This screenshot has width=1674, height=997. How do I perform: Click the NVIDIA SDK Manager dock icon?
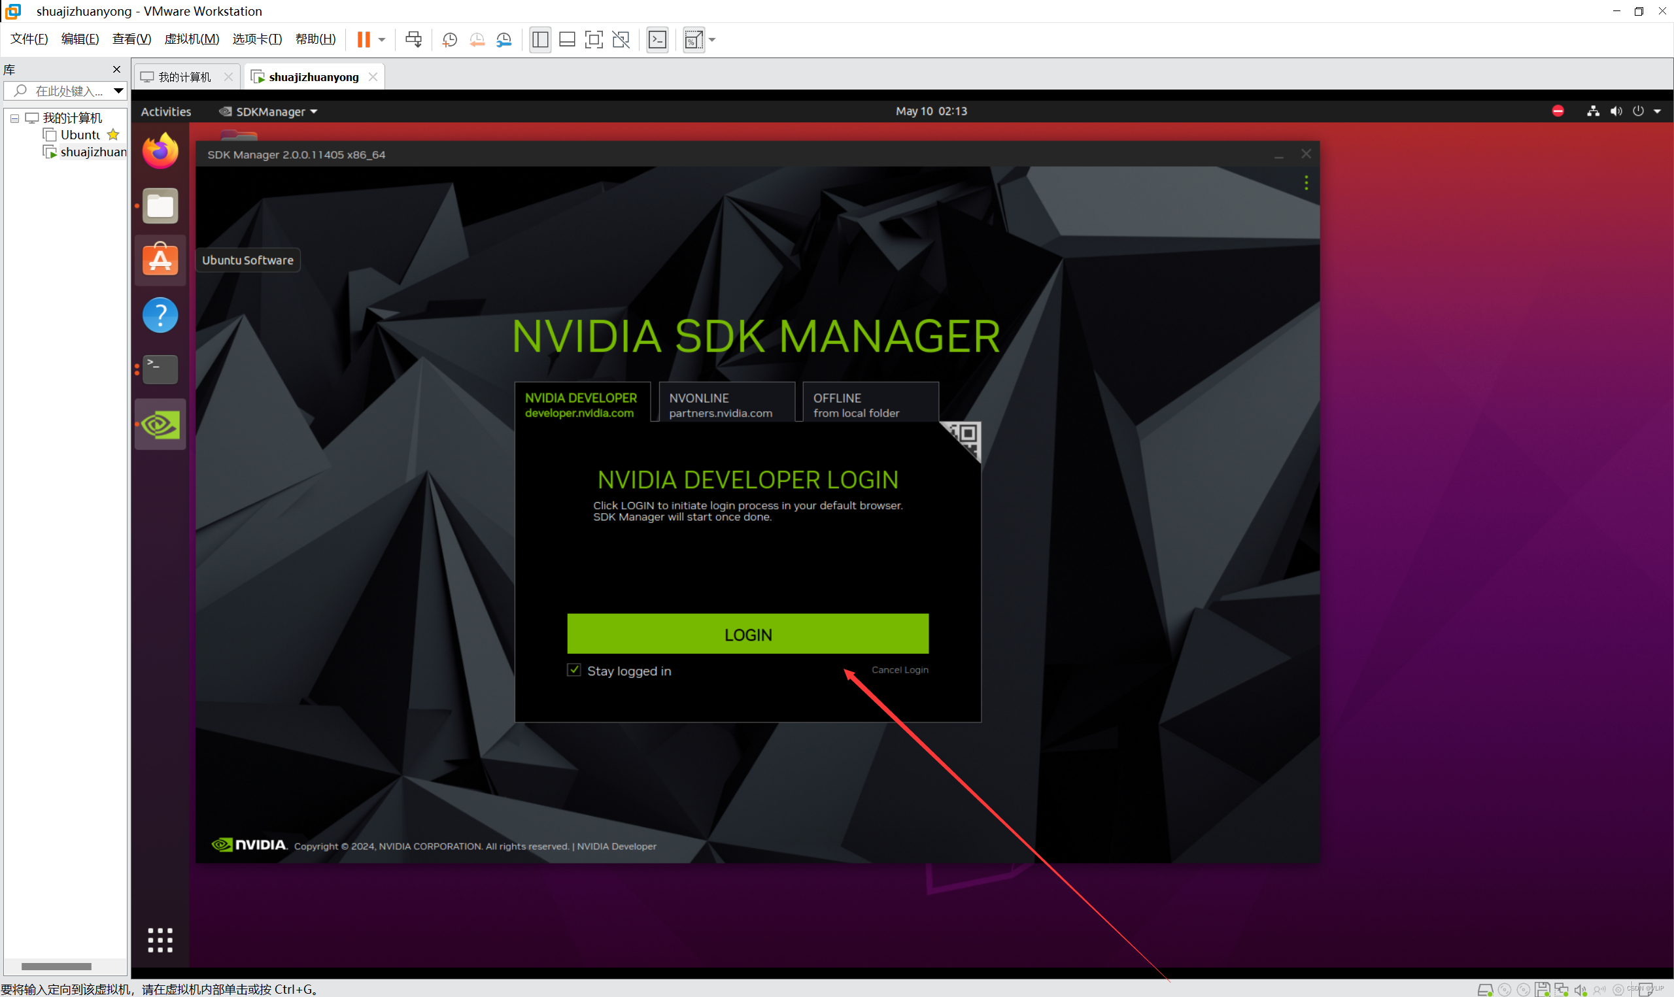(x=160, y=424)
